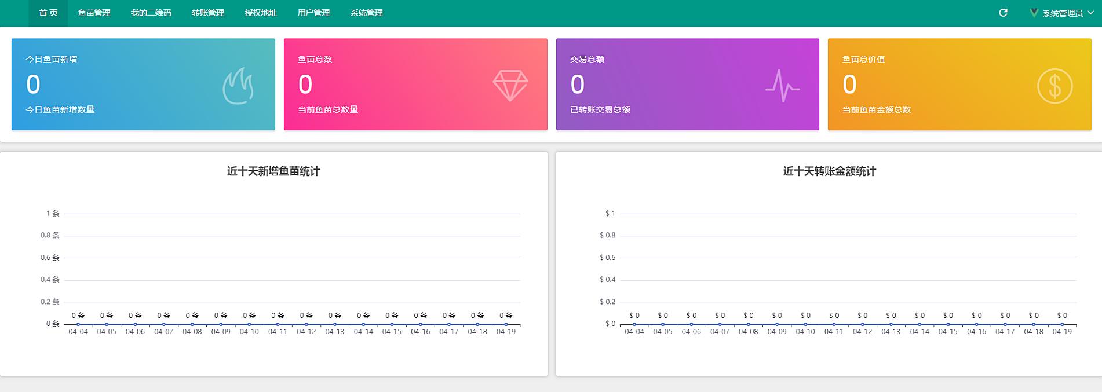Select 系统管理 in the top navigation
The image size is (1102, 392).
[366, 13]
